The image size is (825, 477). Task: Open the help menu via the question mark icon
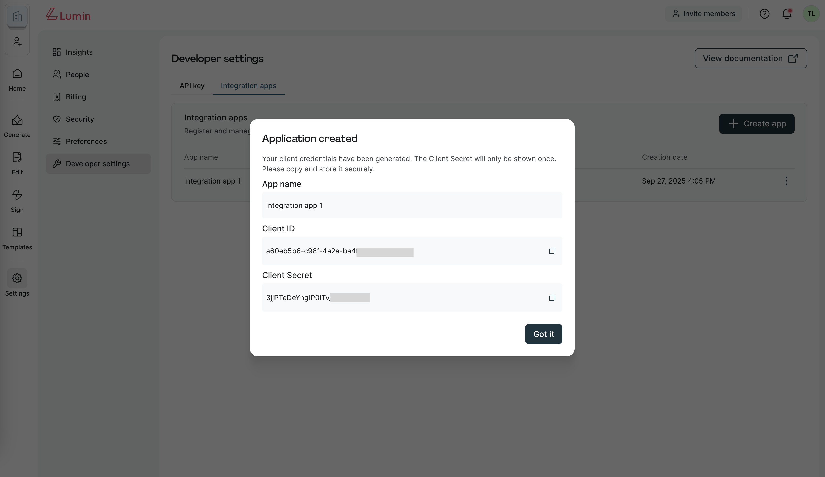(764, 13)
